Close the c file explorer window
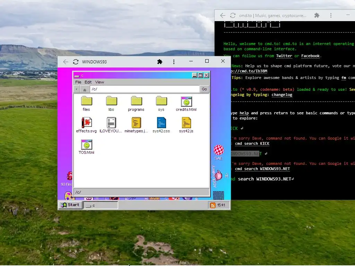355x266 pixels. point(206,75)
